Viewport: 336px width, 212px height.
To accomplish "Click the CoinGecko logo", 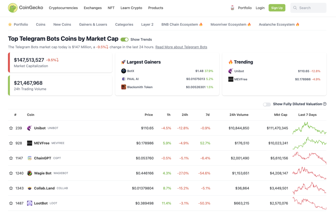I will point(25,8).
